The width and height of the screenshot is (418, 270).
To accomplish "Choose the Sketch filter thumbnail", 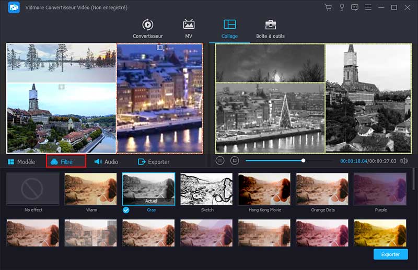I will (x=206, y=190).
